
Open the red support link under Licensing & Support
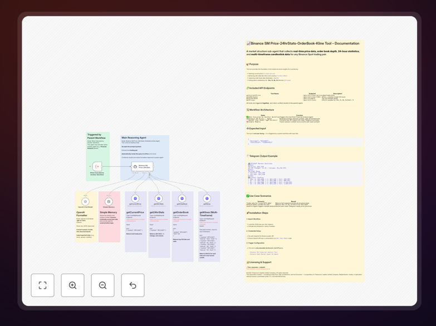click(258, 269)
